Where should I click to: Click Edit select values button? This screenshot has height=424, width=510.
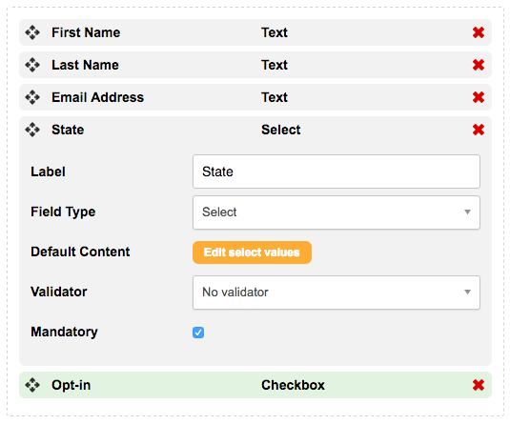coord(252,252)
